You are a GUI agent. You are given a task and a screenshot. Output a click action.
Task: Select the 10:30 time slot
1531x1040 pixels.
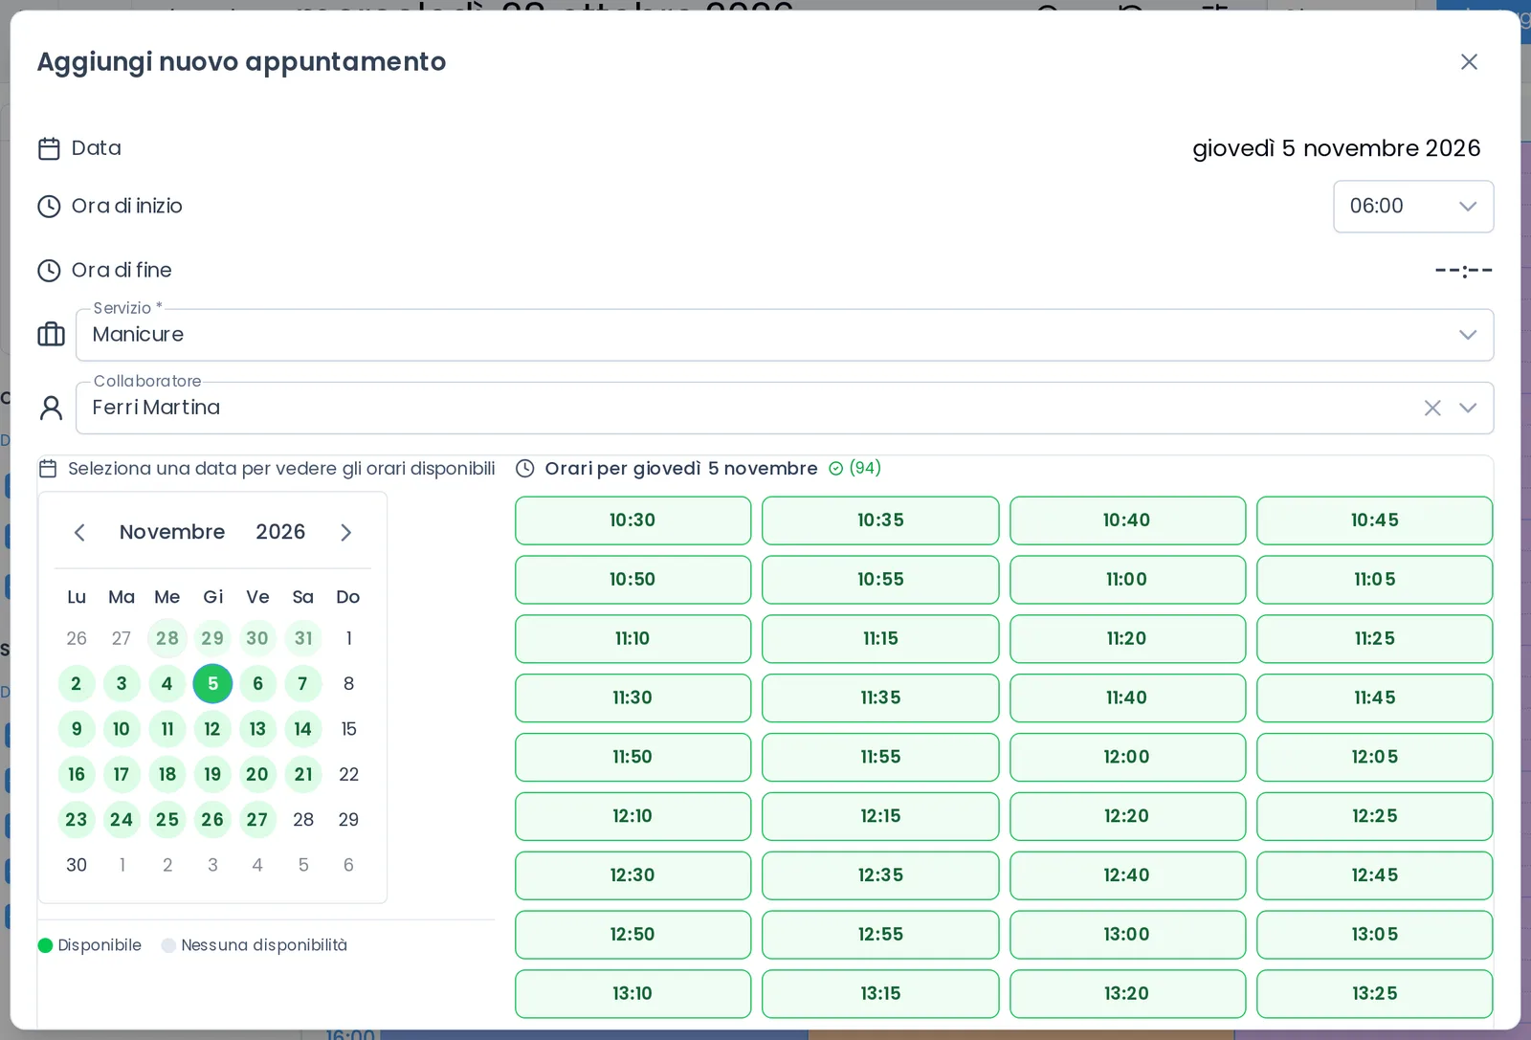coord(632,520)
